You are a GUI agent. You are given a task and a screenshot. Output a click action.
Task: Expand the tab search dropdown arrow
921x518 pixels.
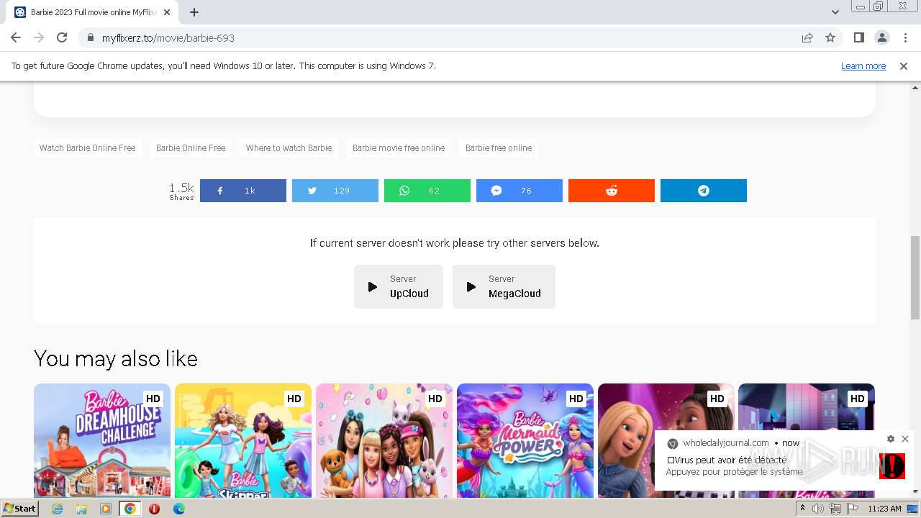[835, 12]
